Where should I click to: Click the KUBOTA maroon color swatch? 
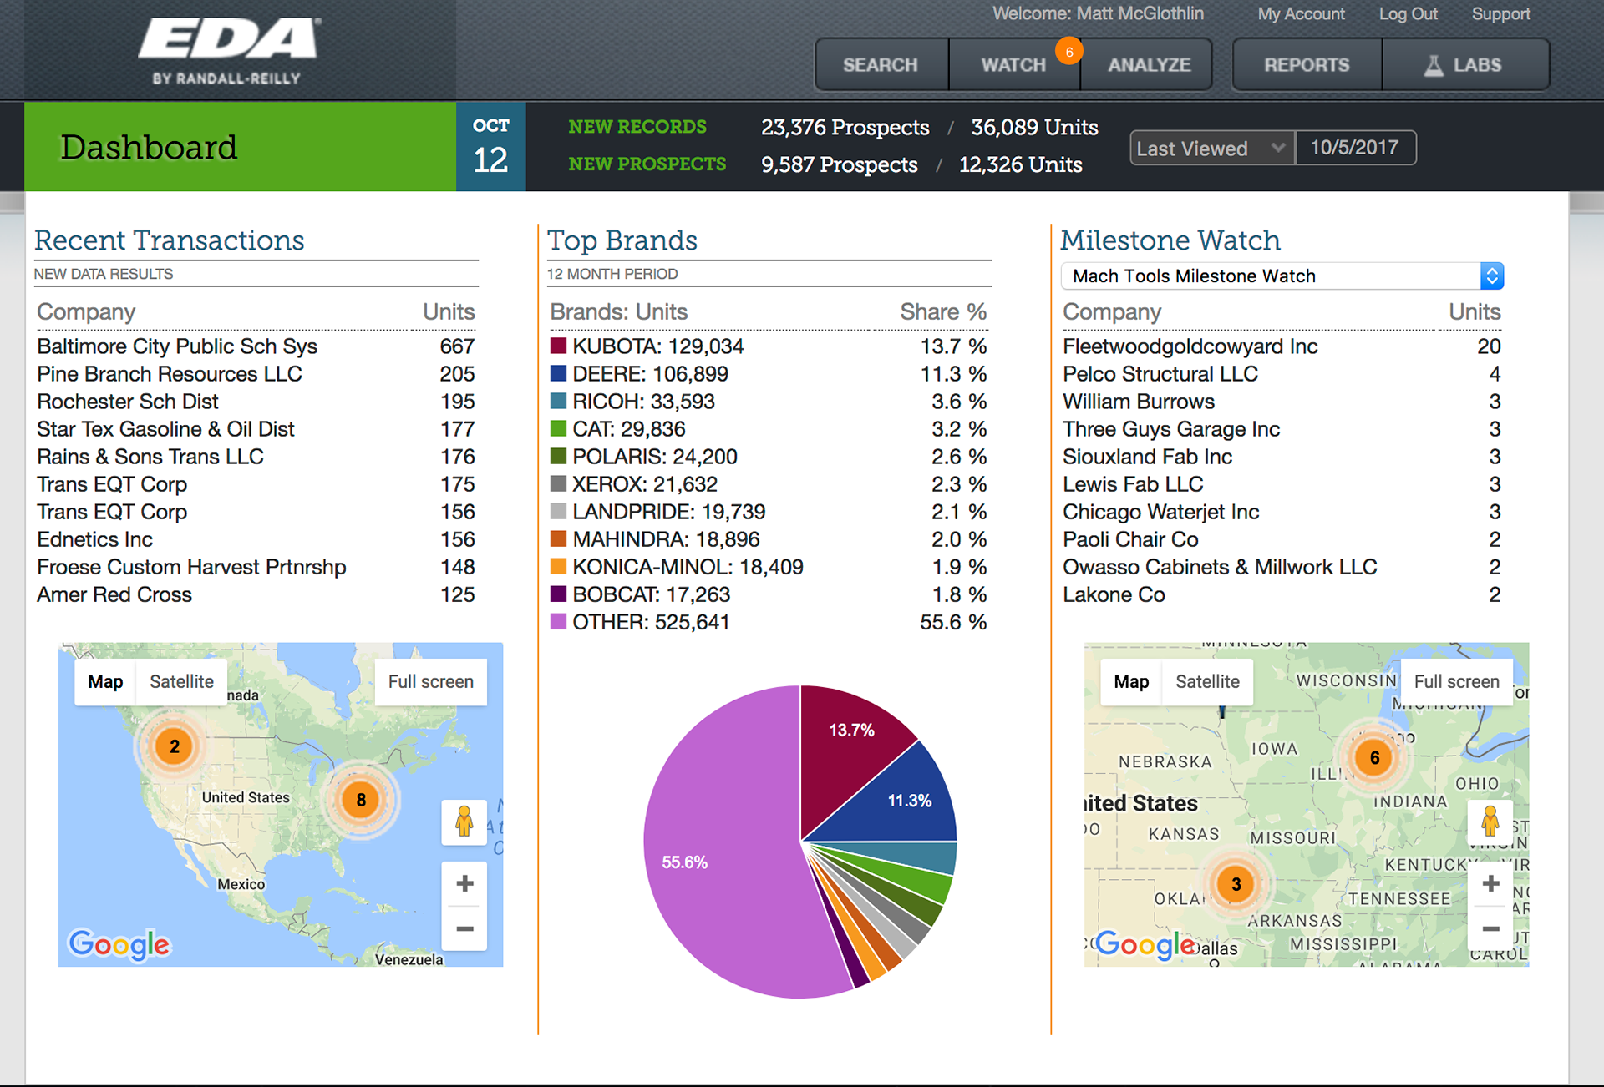pyautogui.click(x=558, y=346)
